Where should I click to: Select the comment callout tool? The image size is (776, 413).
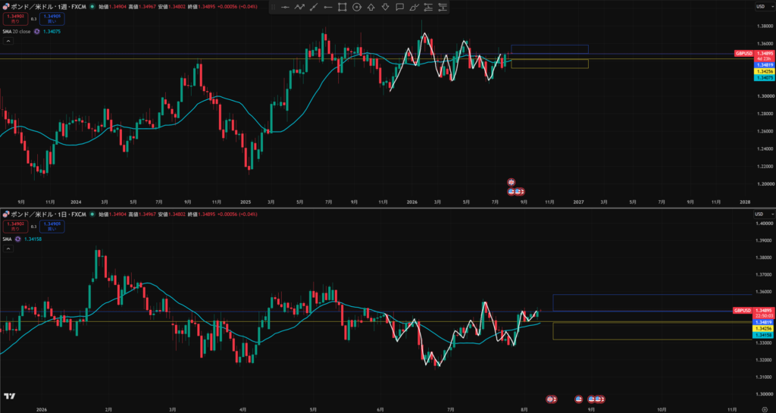(399, 7)
